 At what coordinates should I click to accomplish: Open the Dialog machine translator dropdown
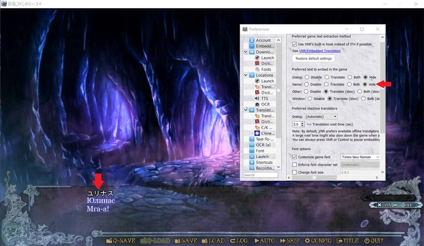tap(321, 117)
